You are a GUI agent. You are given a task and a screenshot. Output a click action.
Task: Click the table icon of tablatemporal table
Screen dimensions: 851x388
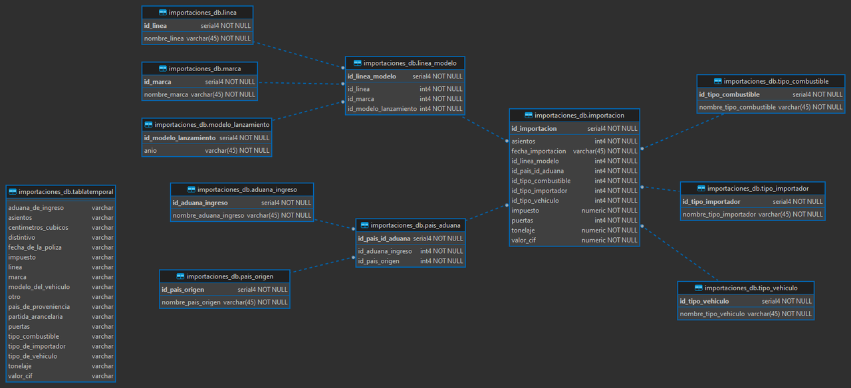[13, 191]
